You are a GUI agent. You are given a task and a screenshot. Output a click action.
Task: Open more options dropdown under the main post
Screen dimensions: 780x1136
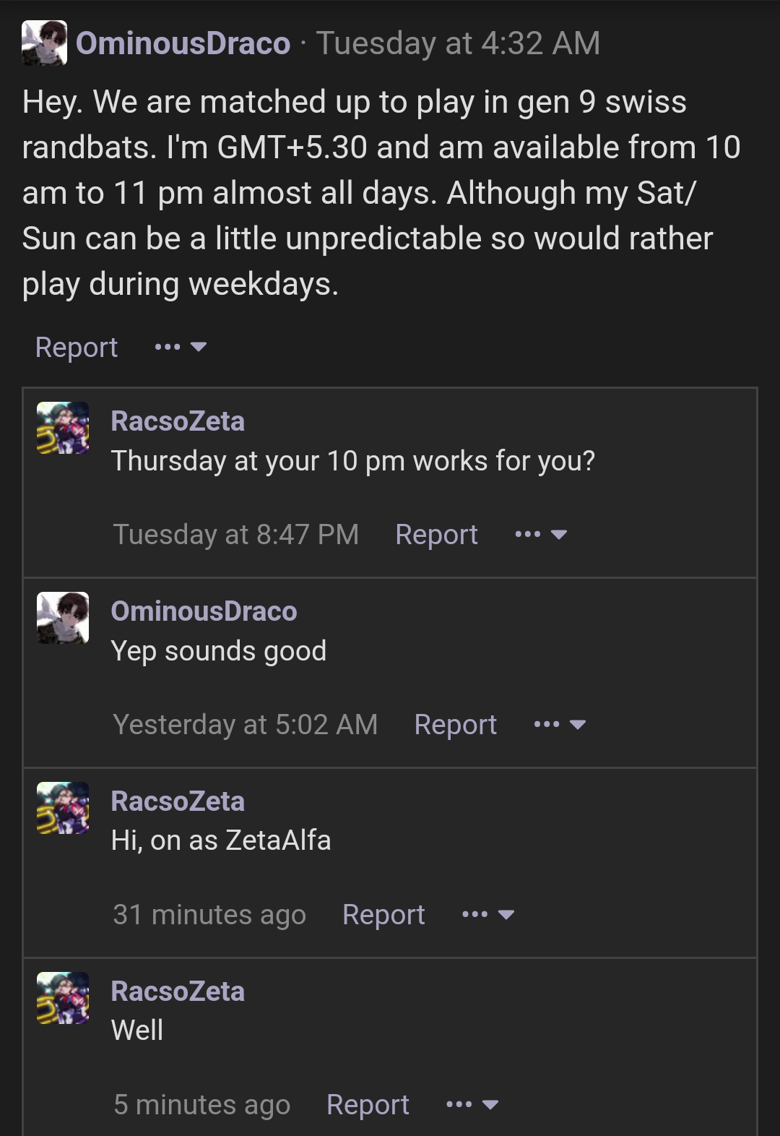pos(181,348)
